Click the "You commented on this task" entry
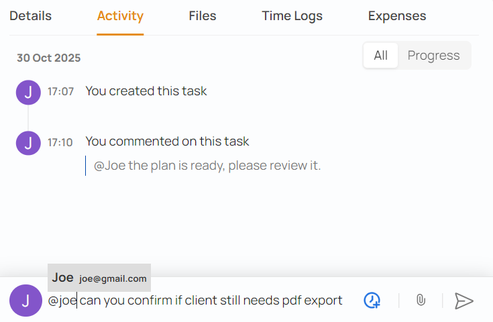This screenshot has height=322, width=493. (x=167, y=142)
